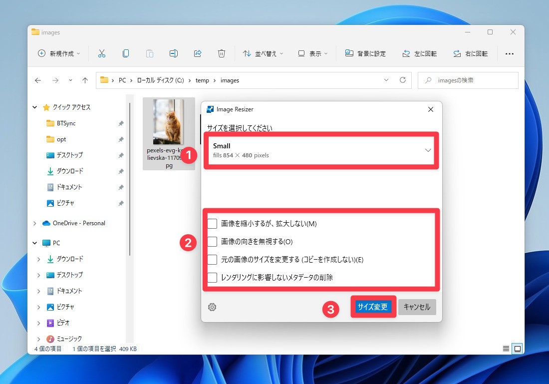The image size is (549, 384).
Task: Toggle 画像の向きを無視する checkbox
Action: 213,242
